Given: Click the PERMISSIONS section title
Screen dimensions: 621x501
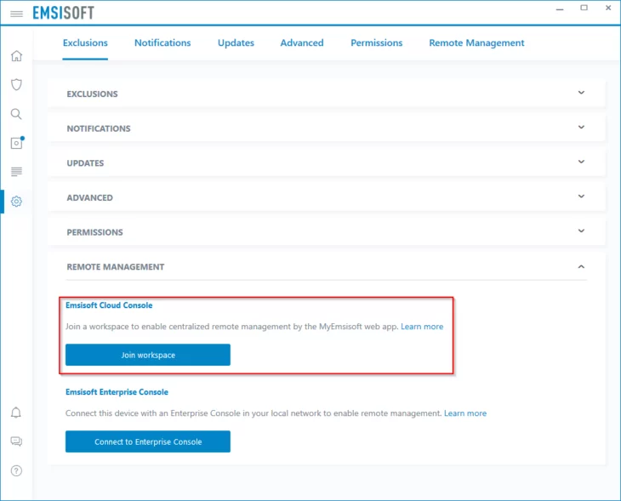Looking at the screenshot, I should click(x=94, y=232).
